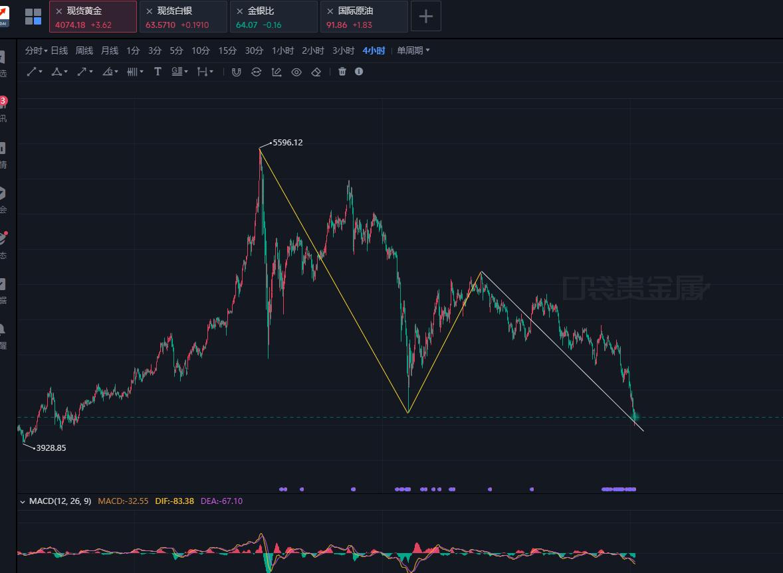Toggle drawings visibility with the eye icon

296,72
